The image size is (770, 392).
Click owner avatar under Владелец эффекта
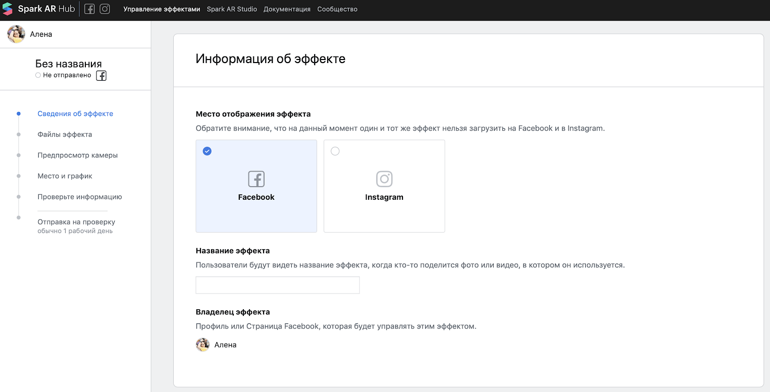point(202,345)
